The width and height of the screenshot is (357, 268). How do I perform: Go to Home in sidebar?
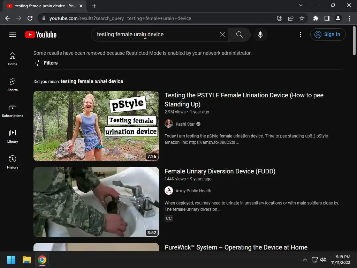pos(13,59)
